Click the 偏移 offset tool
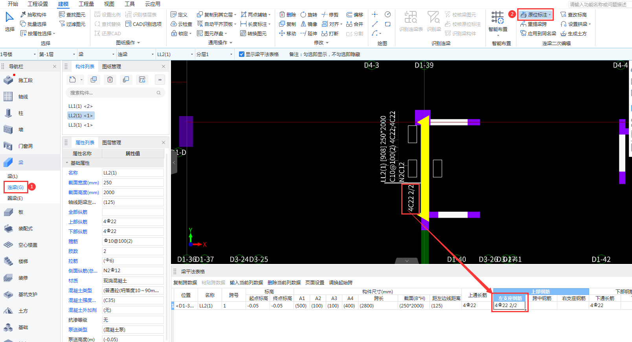 click(x=355, y=15)
